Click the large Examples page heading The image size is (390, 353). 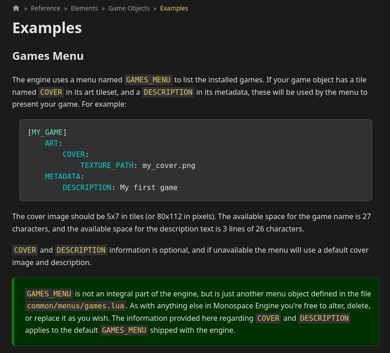pos(47,28)
